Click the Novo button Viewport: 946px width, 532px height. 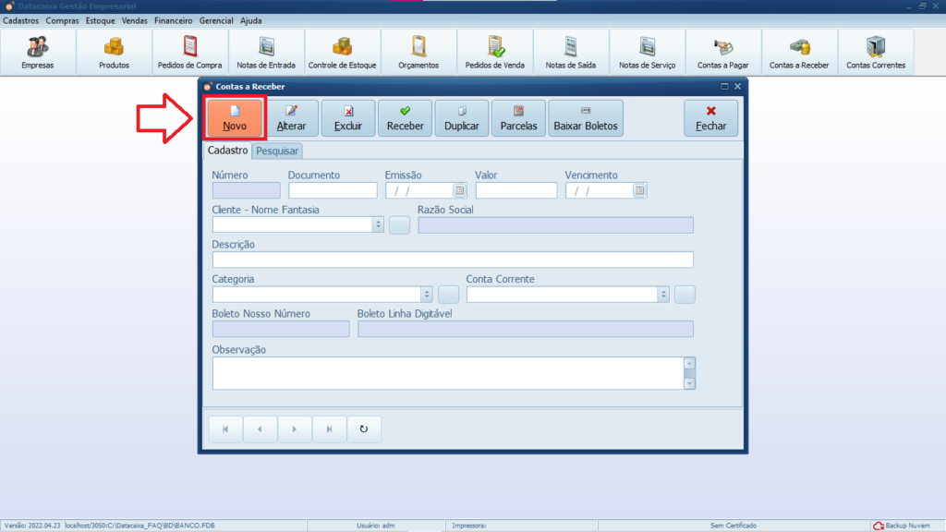tap(235, 118)
